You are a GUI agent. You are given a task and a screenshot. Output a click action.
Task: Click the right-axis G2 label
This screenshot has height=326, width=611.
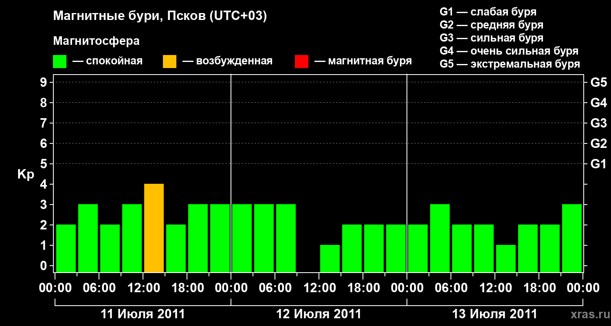(x=599, y=144)
